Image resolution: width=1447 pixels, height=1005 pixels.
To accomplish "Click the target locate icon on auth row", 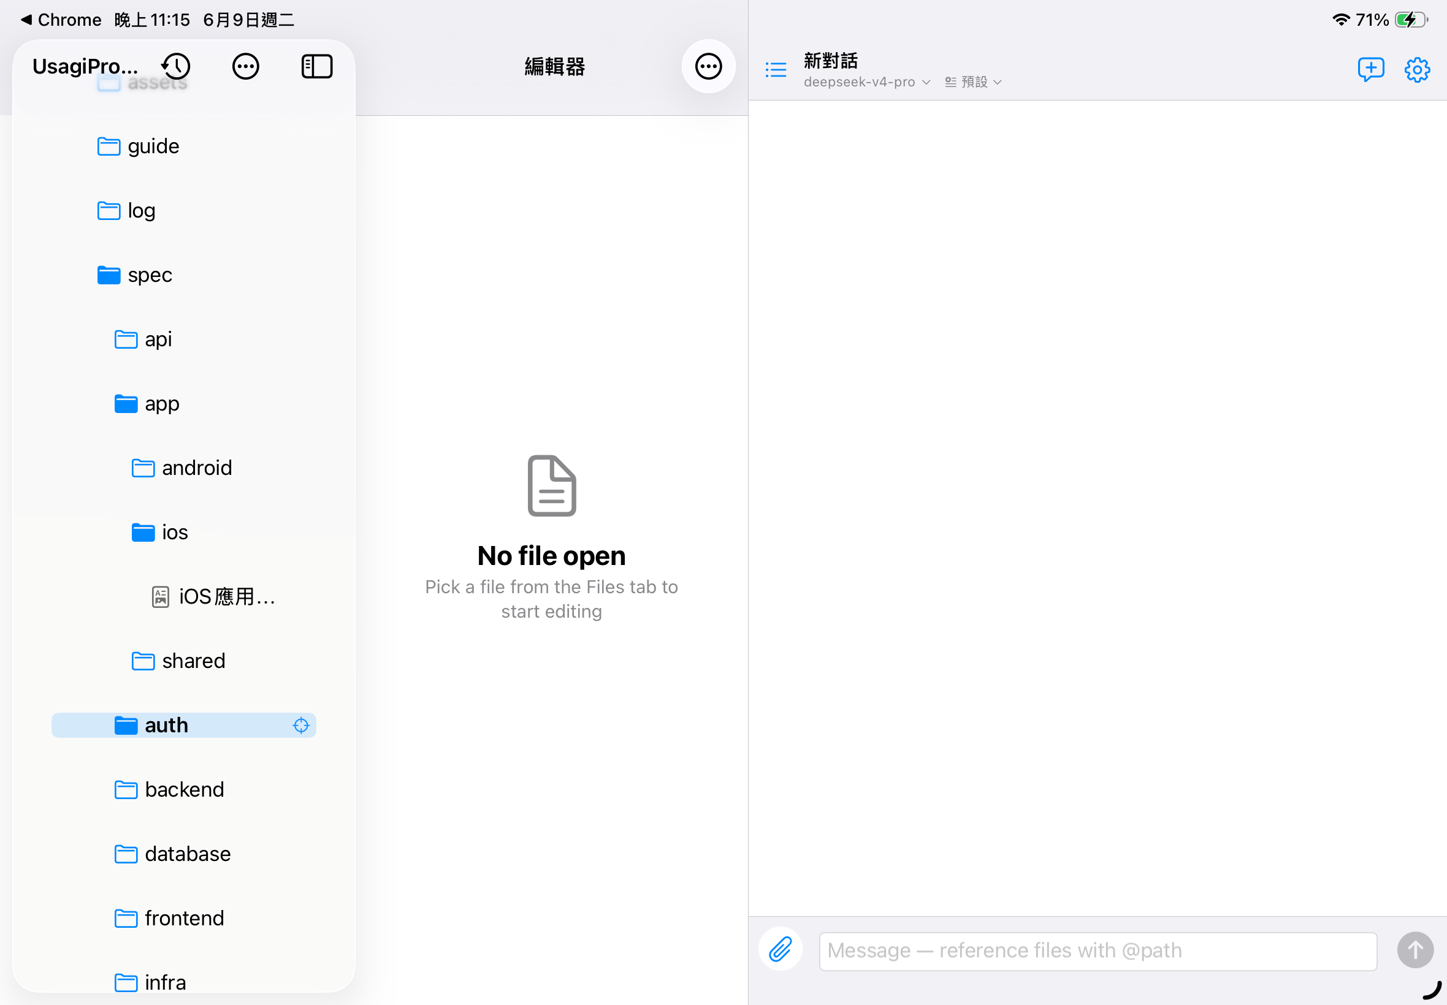I will coord(301,725).
